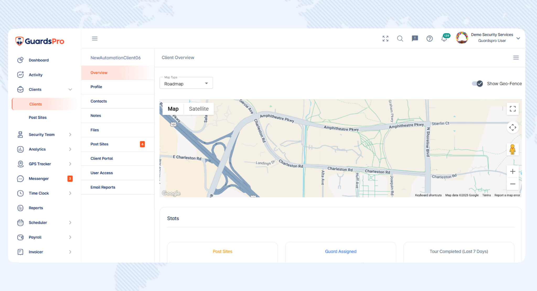Open the Notes tab
The height and width of the screenshot is (291, 537).
pyautogui.click(x=118, y=116)
